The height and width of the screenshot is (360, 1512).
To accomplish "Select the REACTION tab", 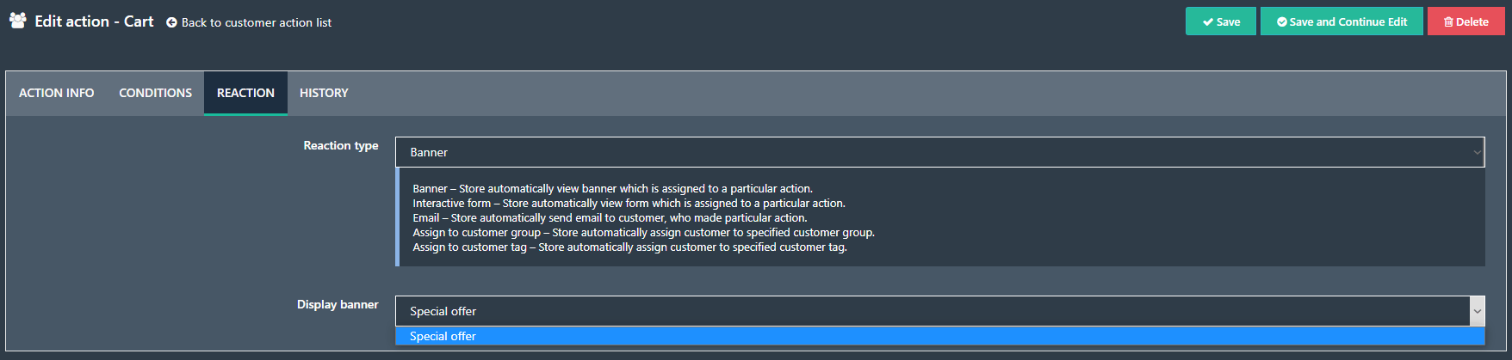I will [x=245, y=93].
